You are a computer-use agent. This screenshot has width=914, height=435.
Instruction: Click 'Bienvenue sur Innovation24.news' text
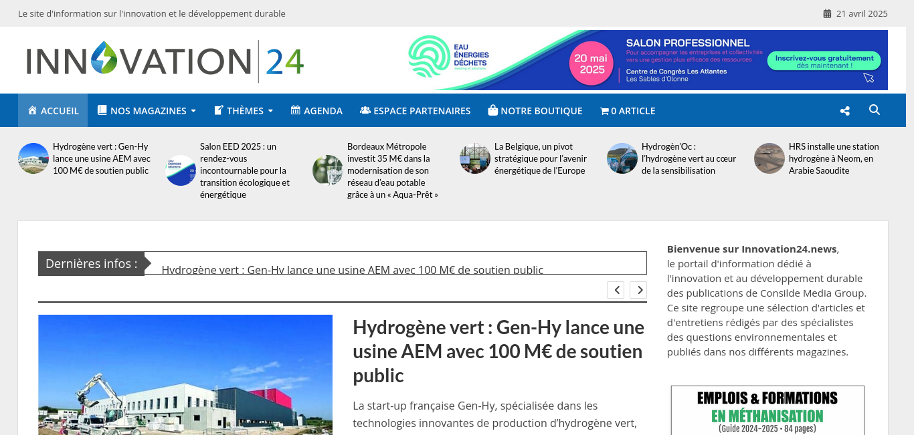(752, 249)
